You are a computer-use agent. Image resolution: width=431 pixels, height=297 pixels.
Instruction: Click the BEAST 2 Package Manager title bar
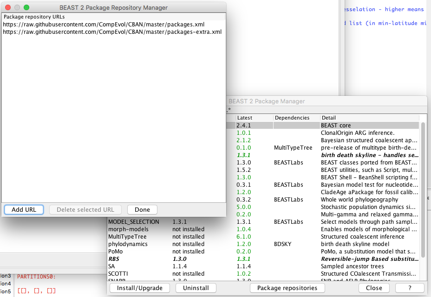(327, 101)
